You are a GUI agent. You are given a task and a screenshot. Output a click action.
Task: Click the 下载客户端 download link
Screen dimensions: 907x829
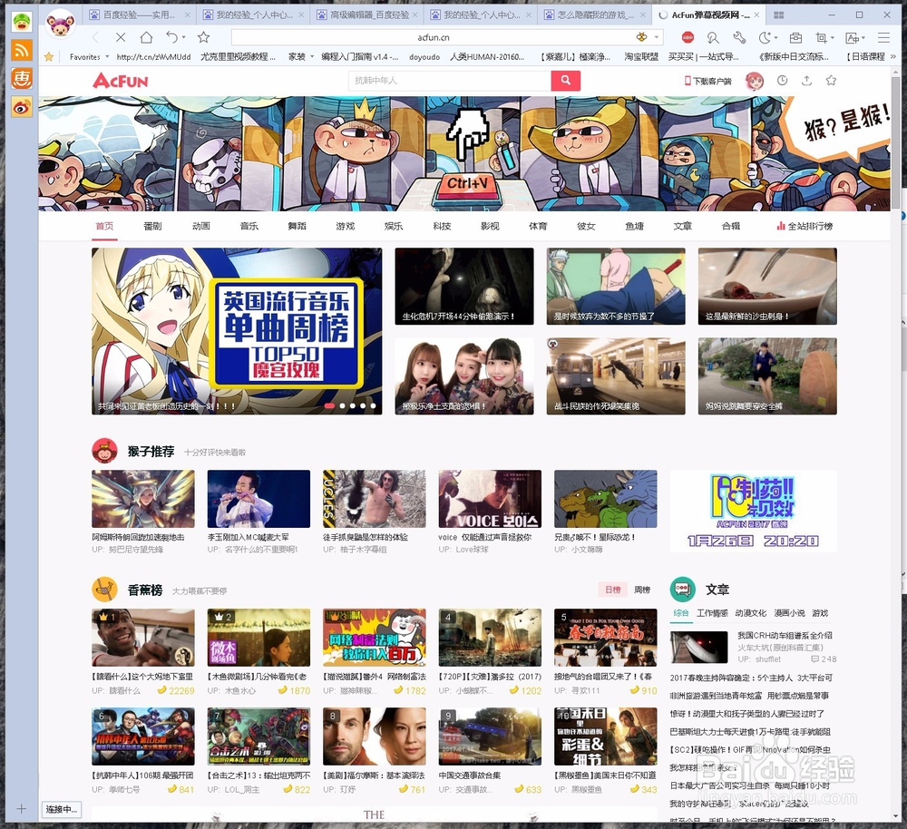tap(708, 81)
